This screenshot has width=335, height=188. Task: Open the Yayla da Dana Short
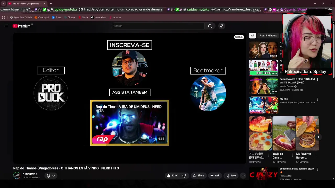284,133
